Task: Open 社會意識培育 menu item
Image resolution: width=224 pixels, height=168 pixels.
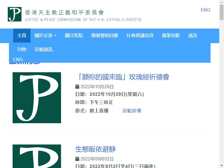Action: [140, 36]
